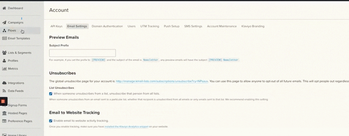Click the Lists & Segments people icon
The height and width of the screenshot is (136, 349).
click(4, 53)
